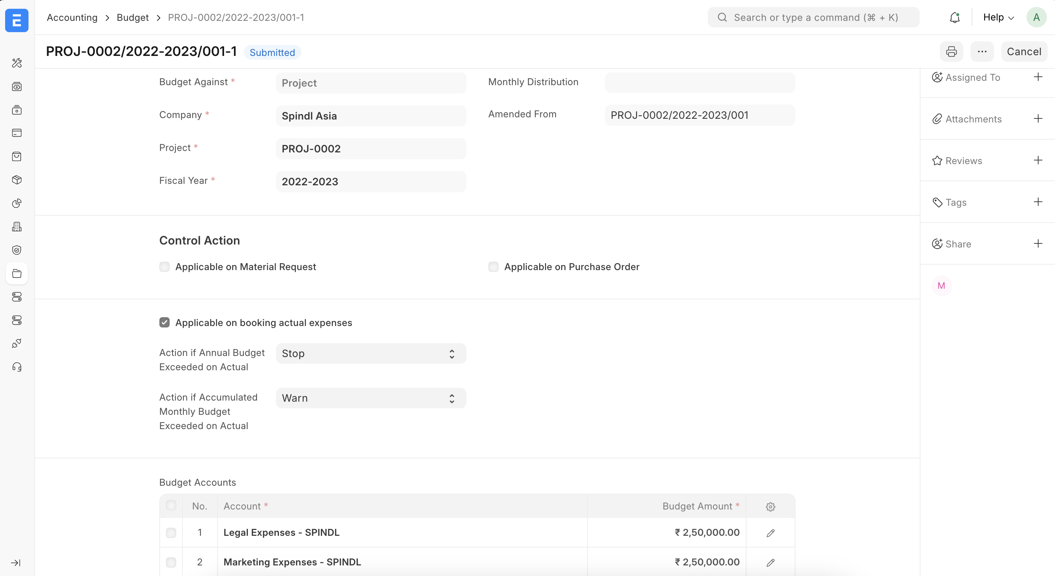This screenshot has height=576, width=1055.
Task: Navigate to Budget breadcrumb
Action: click(x=132, y=18)
